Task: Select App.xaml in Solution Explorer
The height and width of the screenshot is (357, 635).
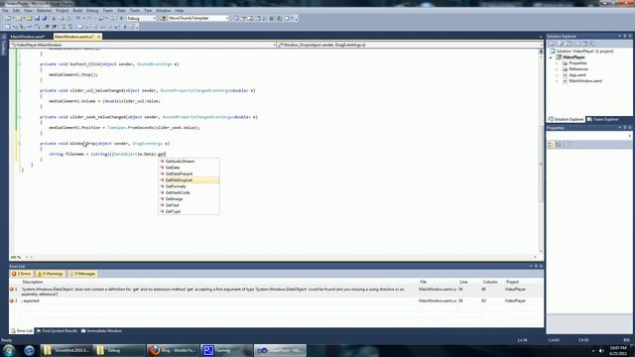Action: click(x=577, y=75)
